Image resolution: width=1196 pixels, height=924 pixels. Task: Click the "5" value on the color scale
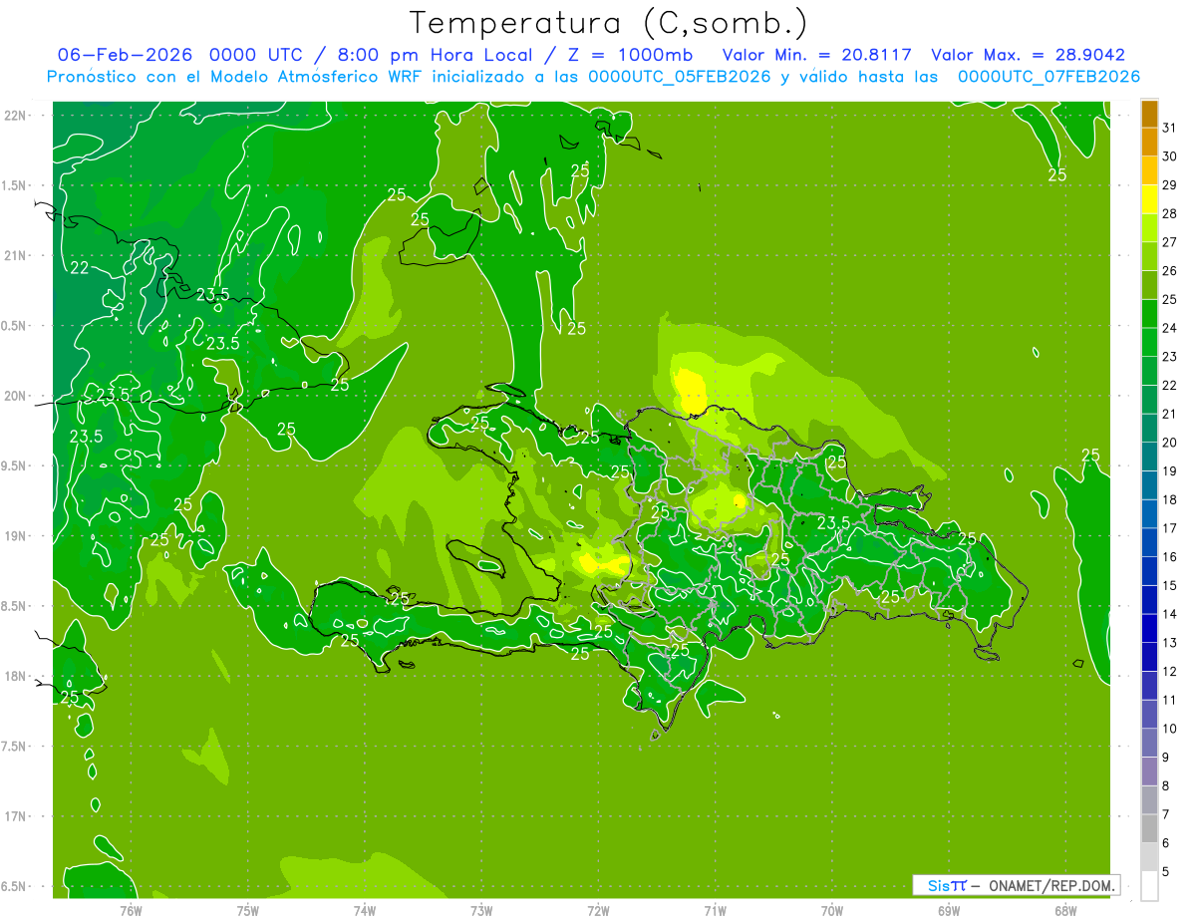(x=1166, y=872)
